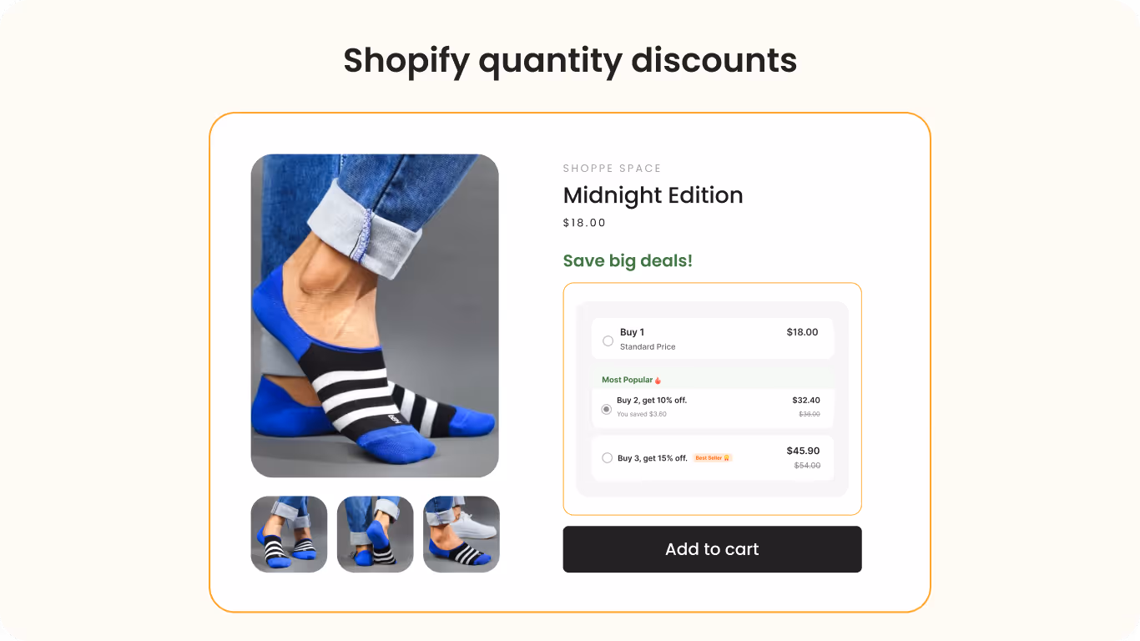Viewport: 1140px width, 641px height.
Task: Open the thumbnail with the white sneaker
Action: [x=461, y=534]
